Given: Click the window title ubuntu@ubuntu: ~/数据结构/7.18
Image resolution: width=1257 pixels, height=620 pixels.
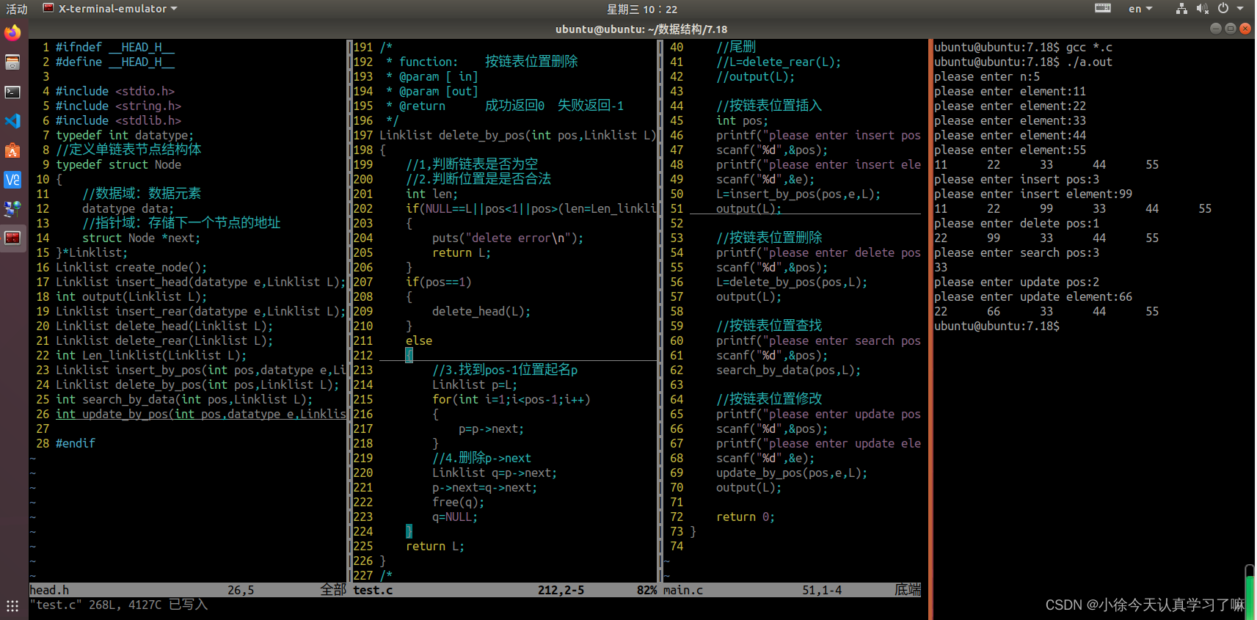Looking at the screenshot, I should (641, 29).
